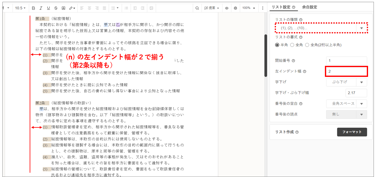Apply strikethrough formatting
Screen dimensions: 376x177
click(x=56, y=8)
